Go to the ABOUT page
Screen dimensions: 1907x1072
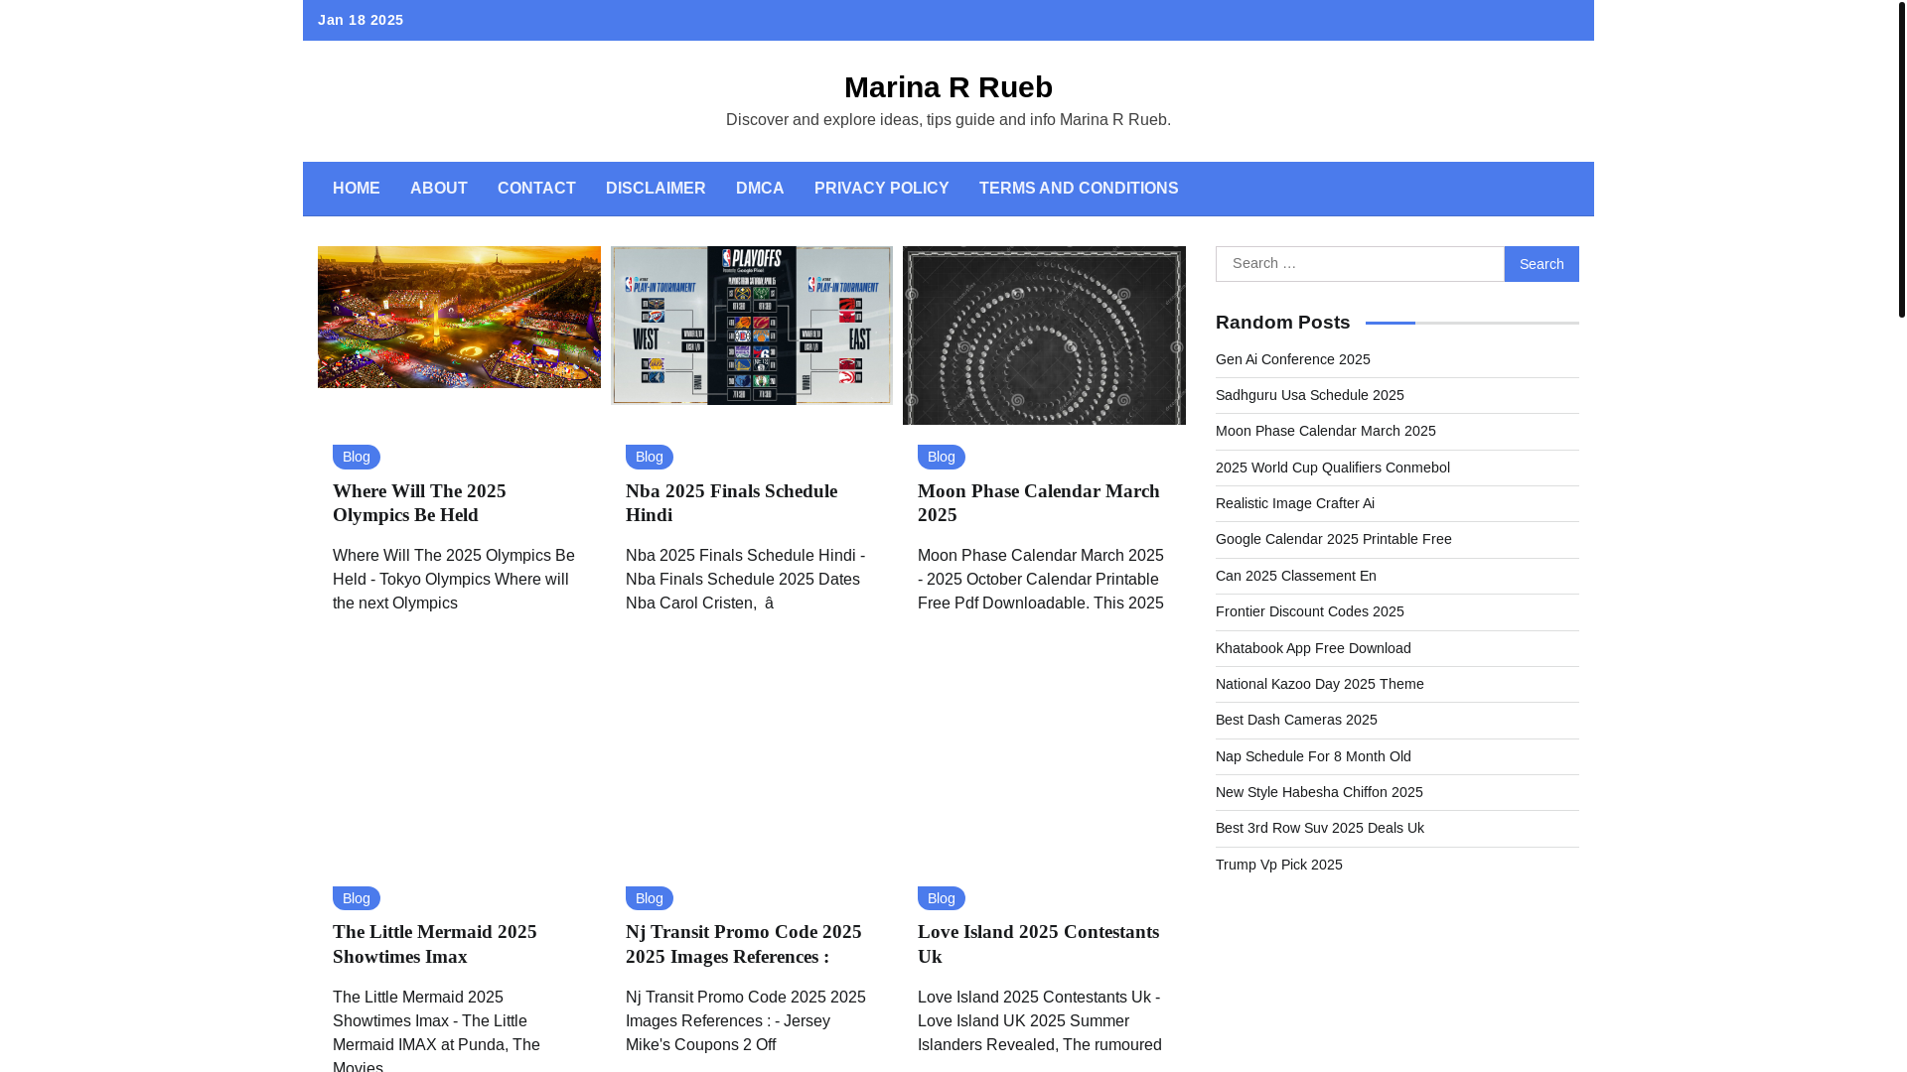(438, 189)
